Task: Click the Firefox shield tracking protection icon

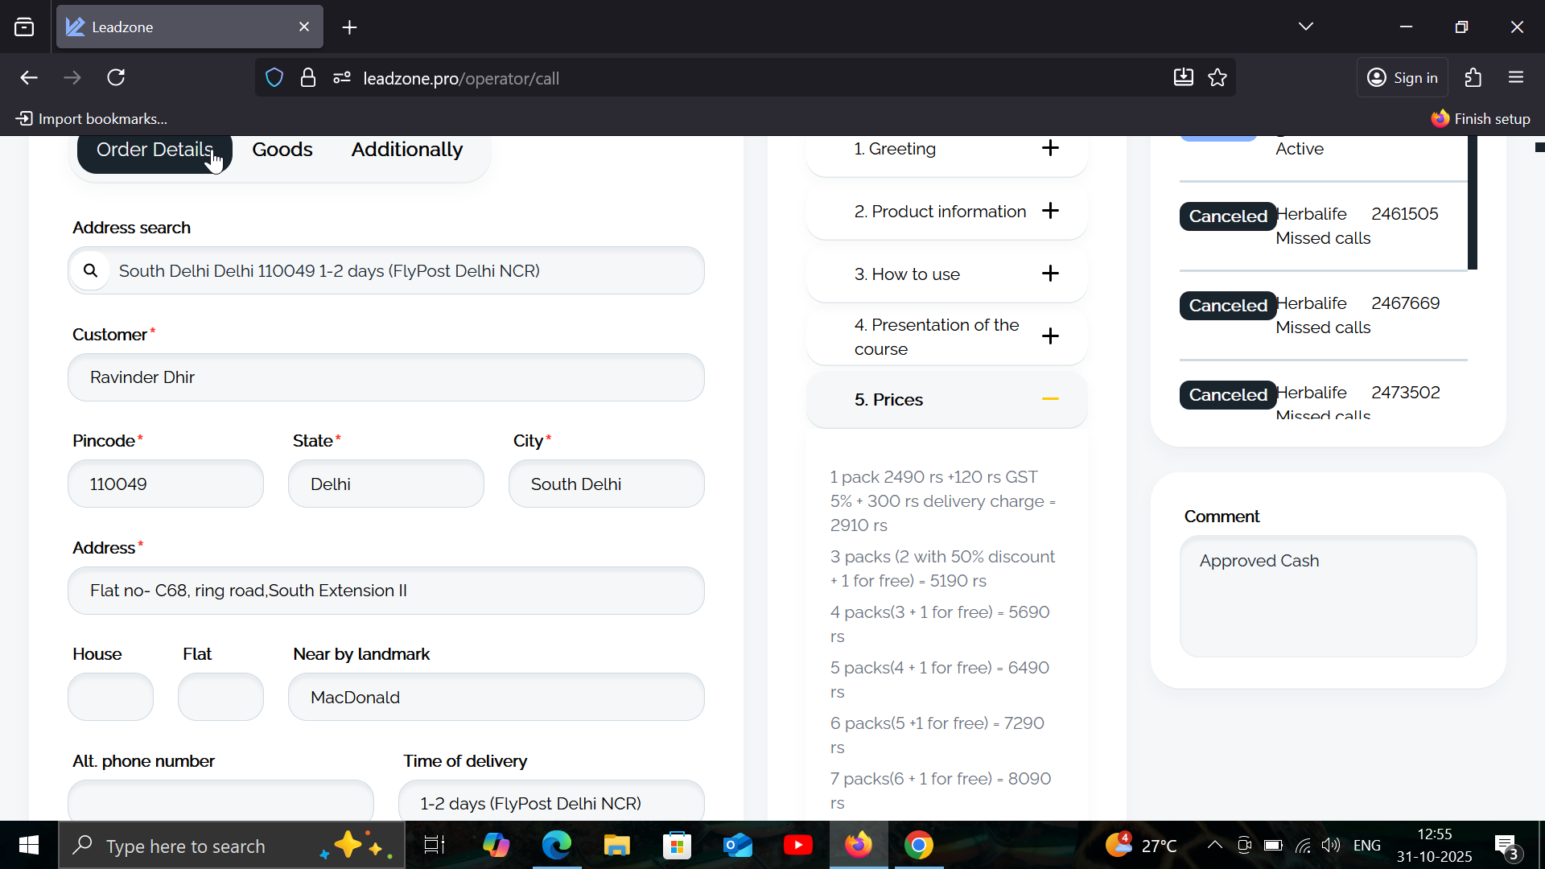Action: pyautogui.click(x=274, y=78)
